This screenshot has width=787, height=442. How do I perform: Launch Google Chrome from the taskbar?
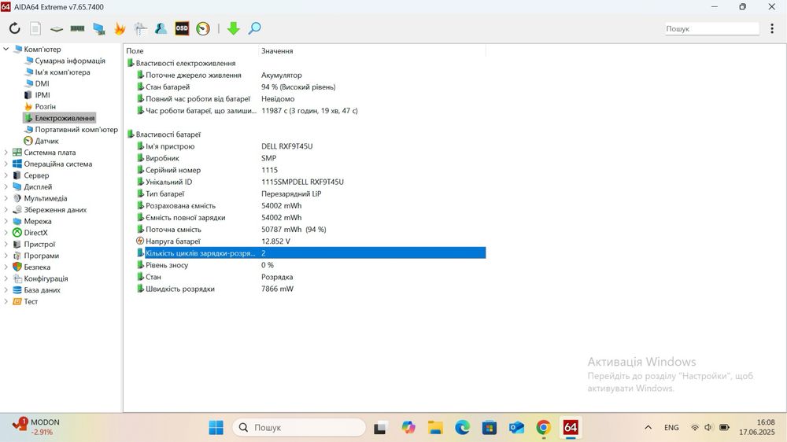[x=544, y=428]
